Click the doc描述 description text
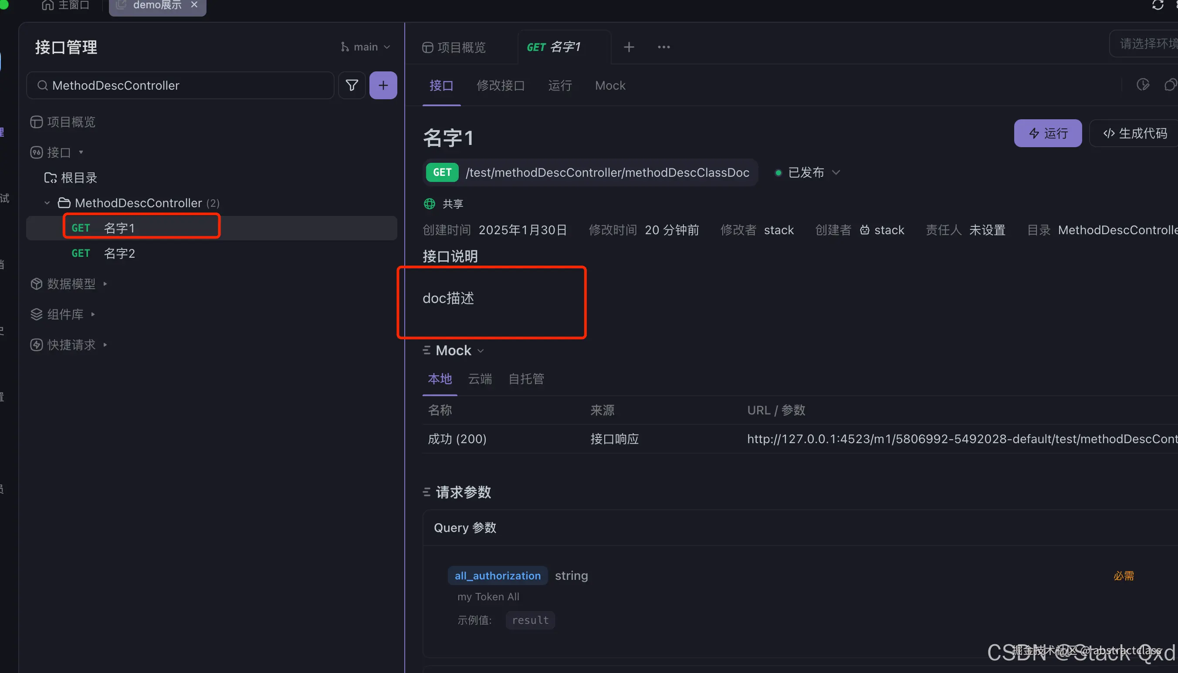This screenshot has width=1178, height=673. tap(448, 299)
